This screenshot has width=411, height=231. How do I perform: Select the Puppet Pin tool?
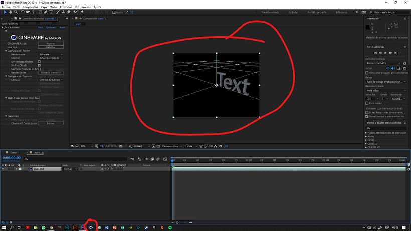click(x=82, y=12)
